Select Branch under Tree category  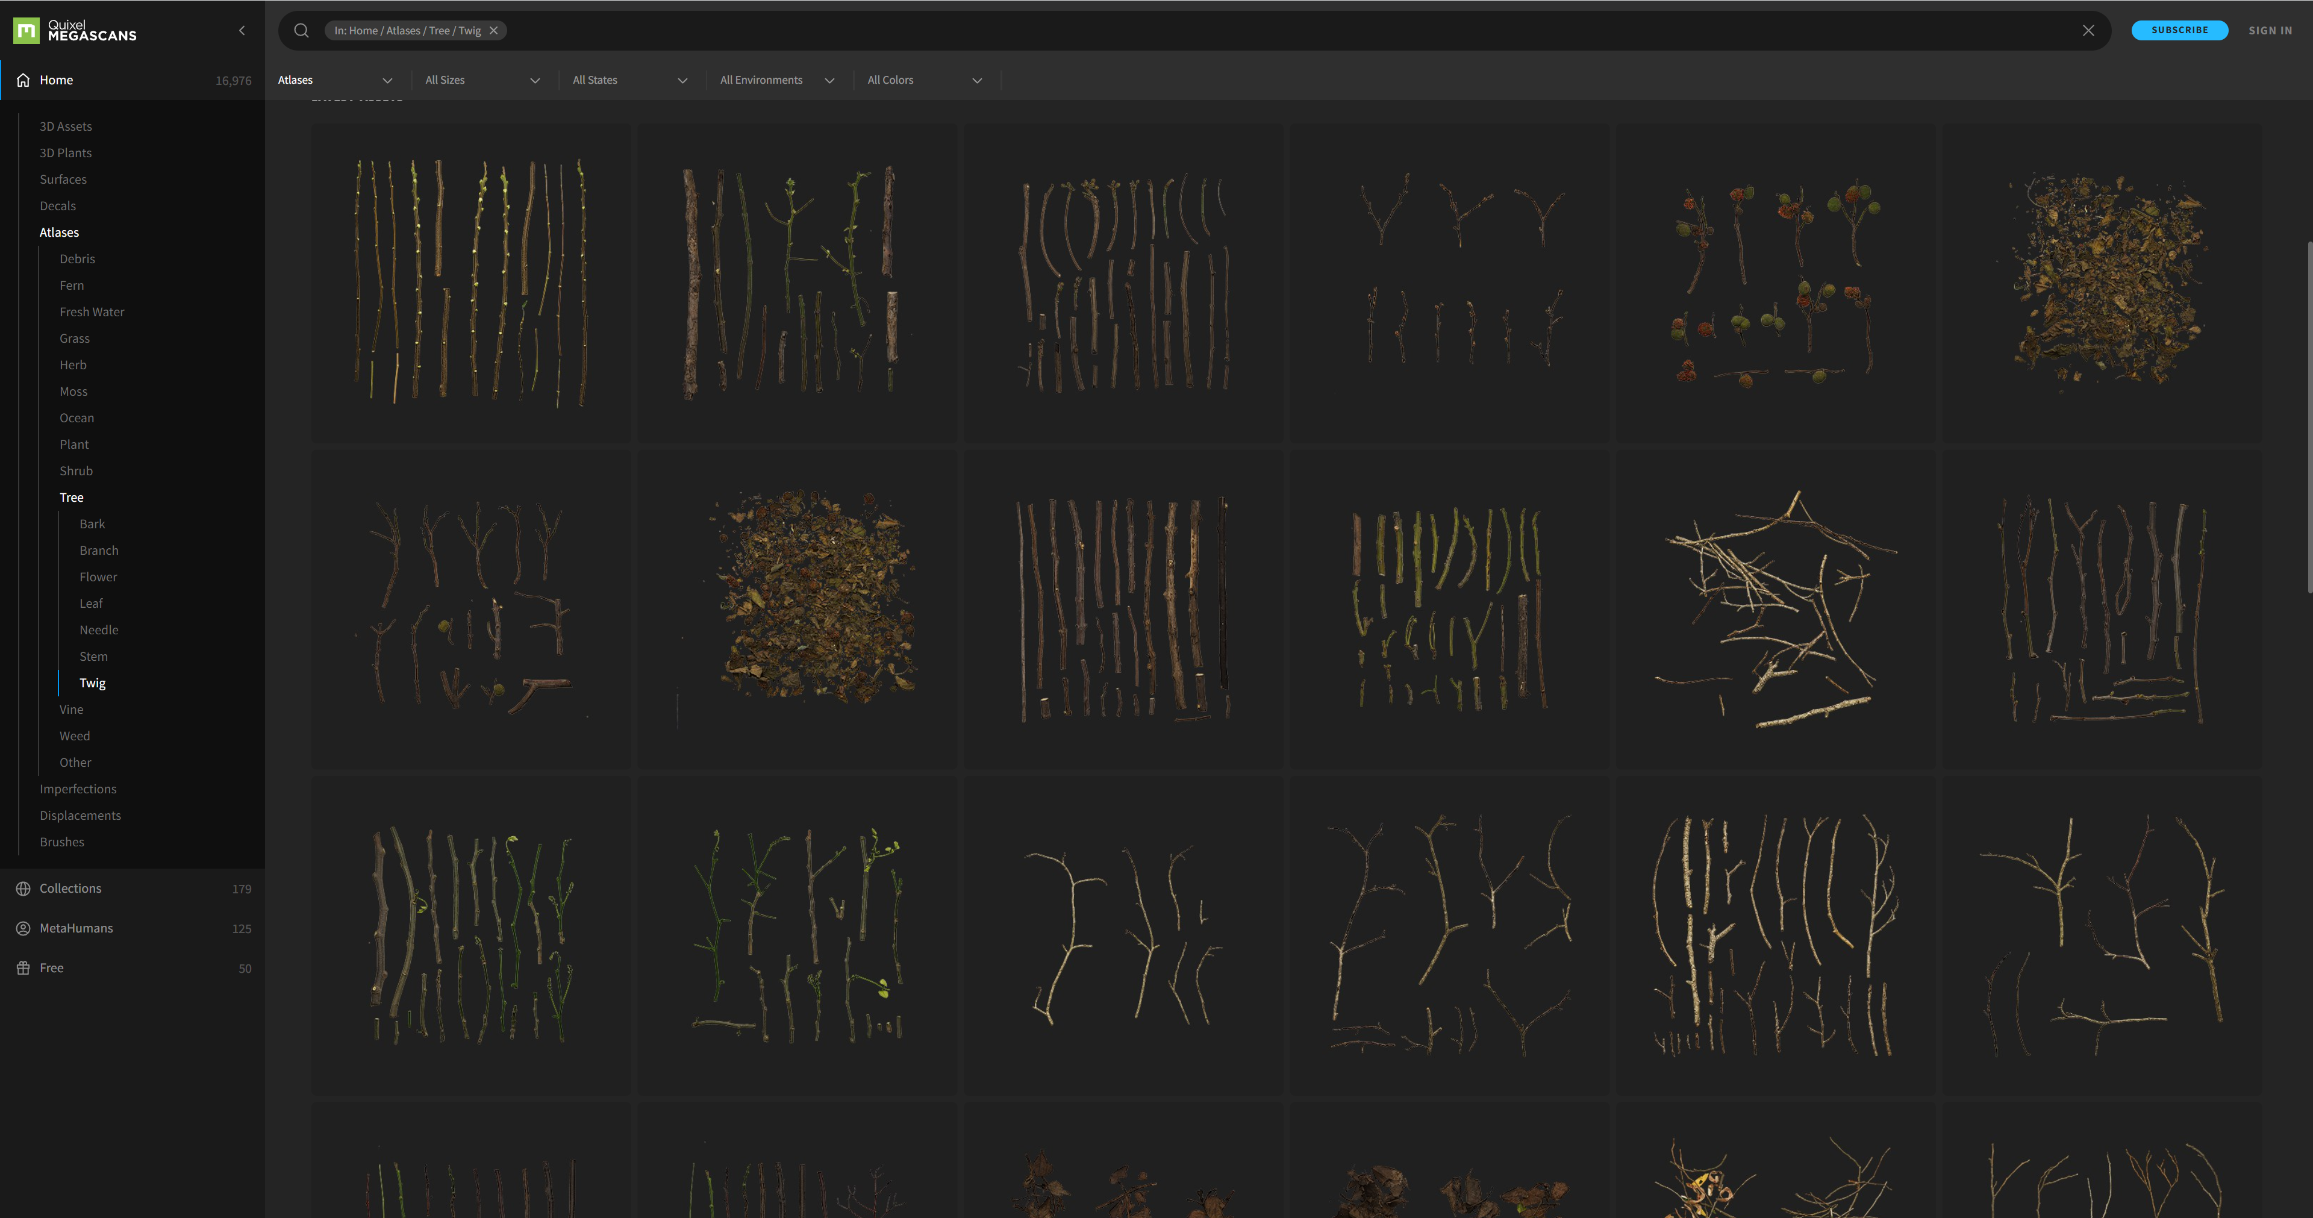tap(99, 551)
